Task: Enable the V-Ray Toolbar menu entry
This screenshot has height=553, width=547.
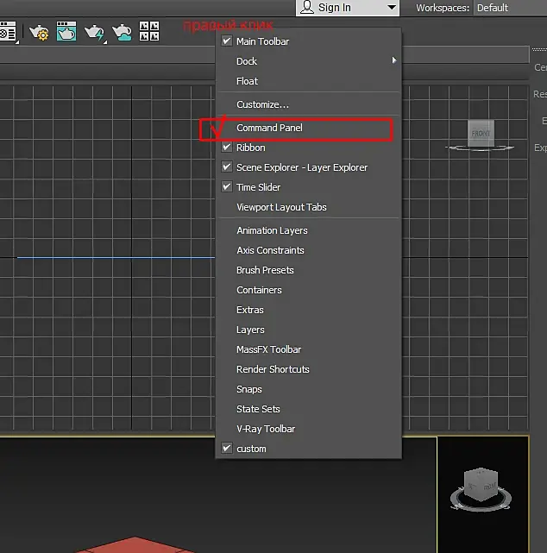Action: tap(266, 429)
